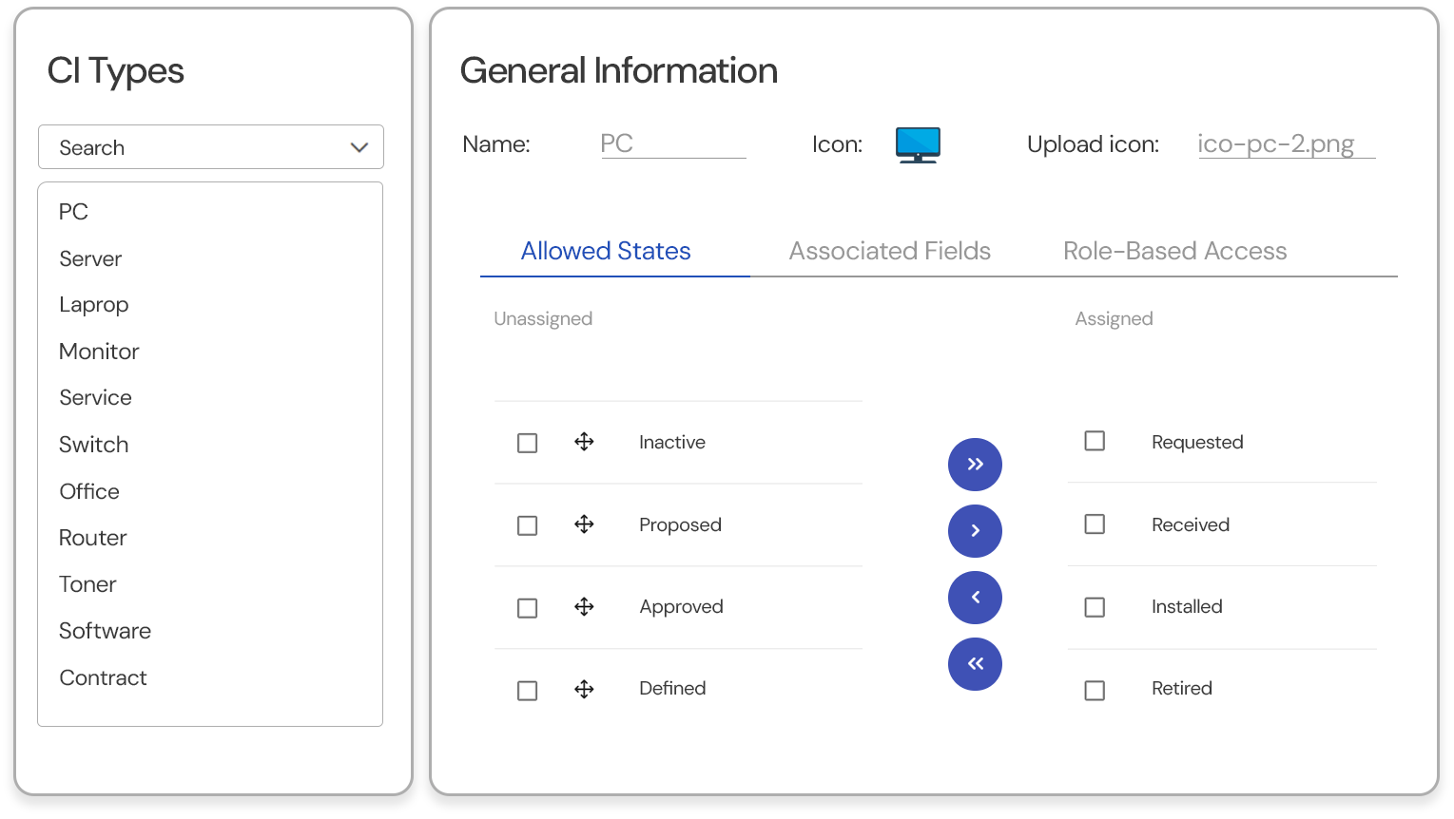The width and height of the screenshot is (1454, 819).
Task: Click into the Search CI types box
Action: tap(211, 147)
